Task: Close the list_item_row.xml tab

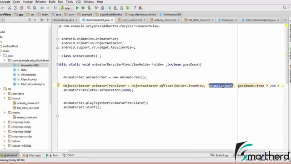Action: (212, 20)
